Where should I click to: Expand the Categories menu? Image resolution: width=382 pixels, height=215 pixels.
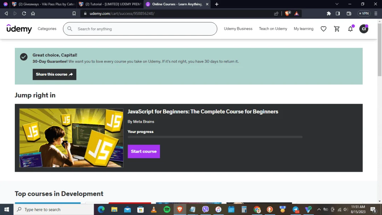(47, 29)
